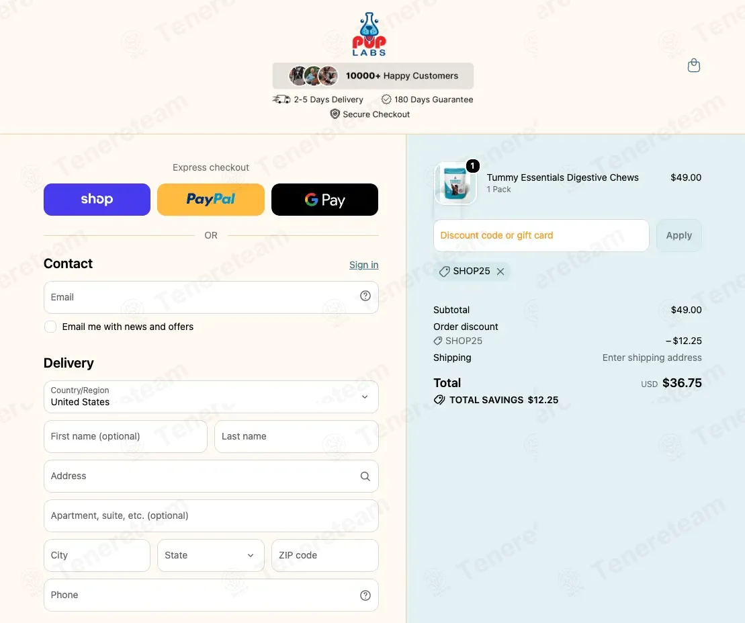The height and width of the screenshot is (623, 745).
Task: Click the First name (optional) field
Action: (126, 436)
